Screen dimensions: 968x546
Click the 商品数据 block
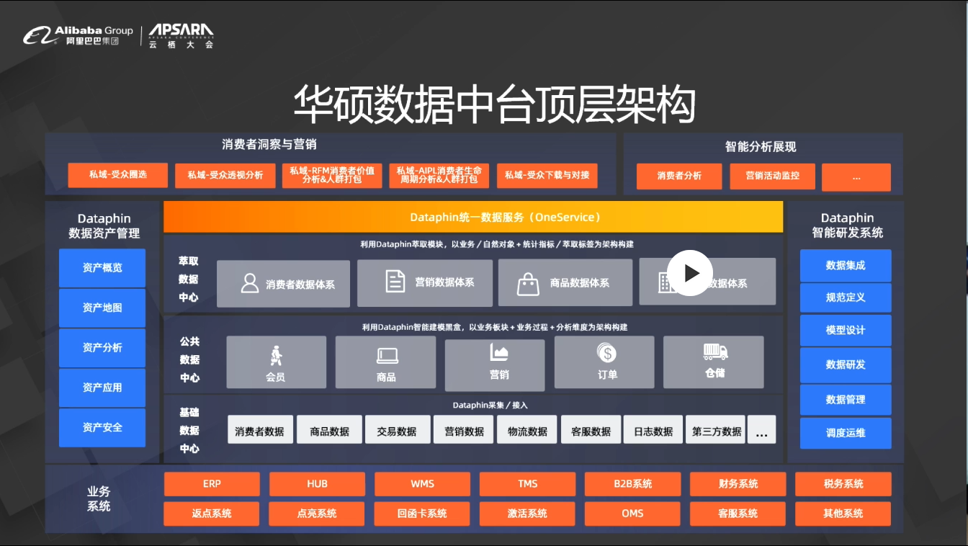(x=329, y=431)
